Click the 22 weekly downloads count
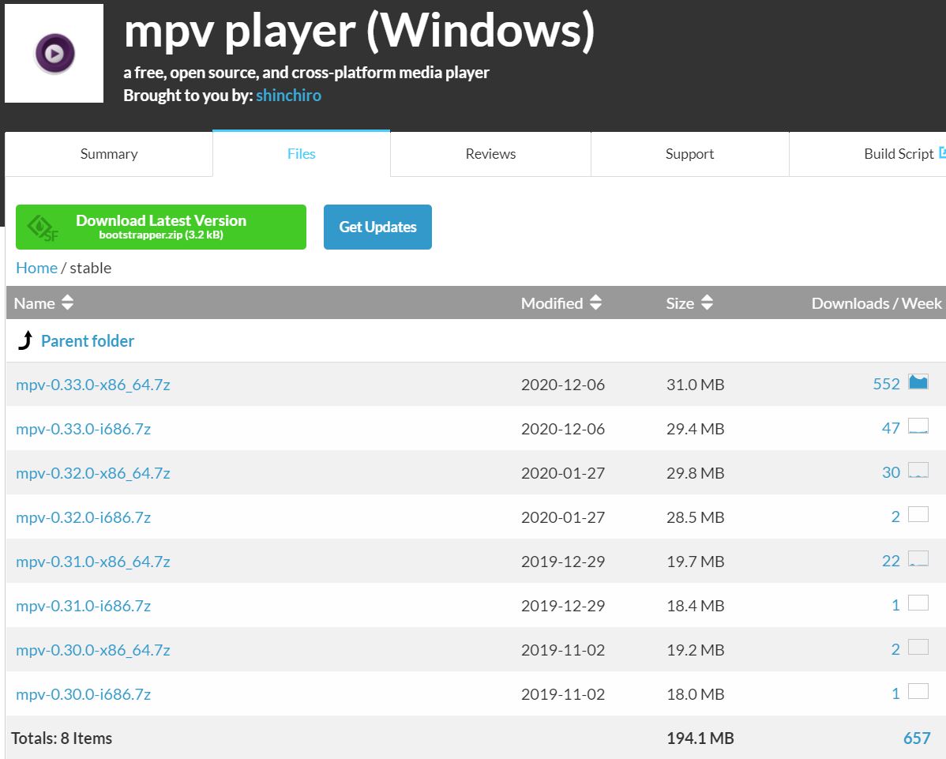 [891, 561]
